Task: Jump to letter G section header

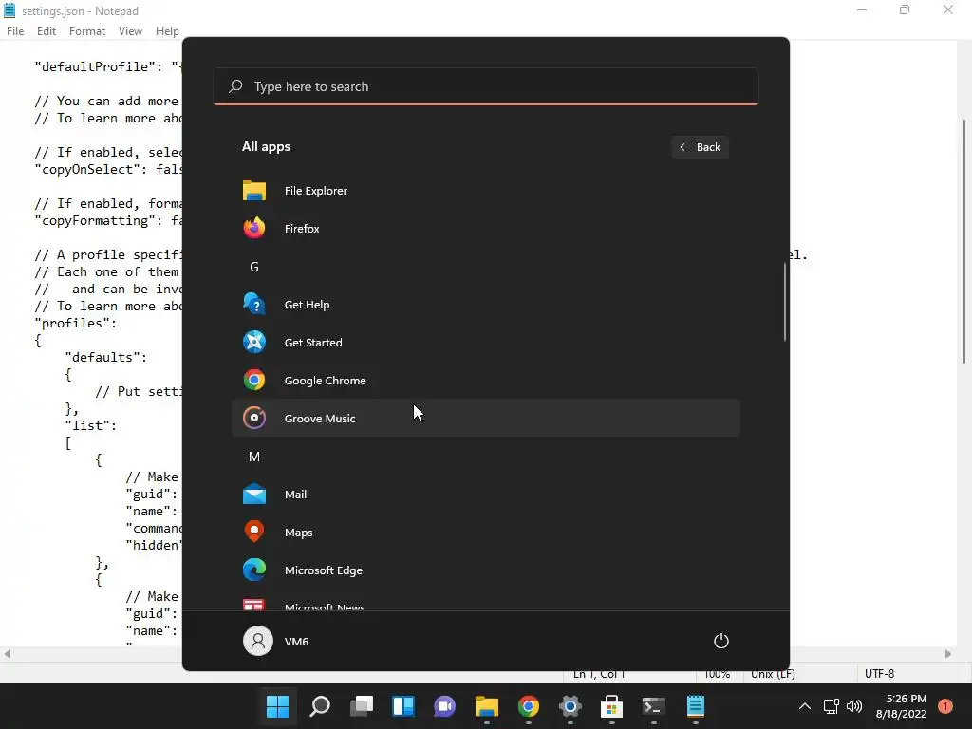Action: [254, 267]
